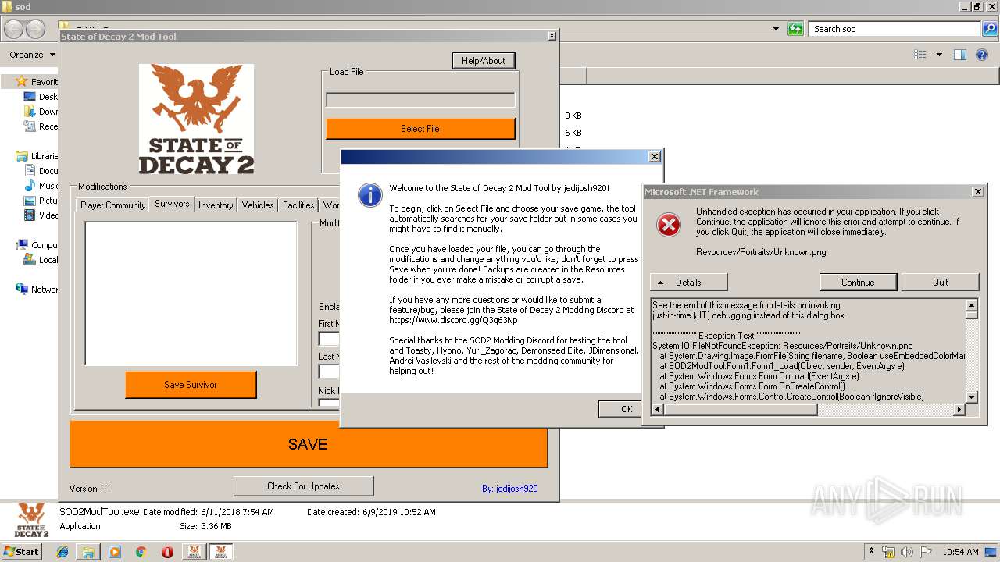Click the Explorer search magnifier icon
The image size is (1000, 562).
(989, 29)
